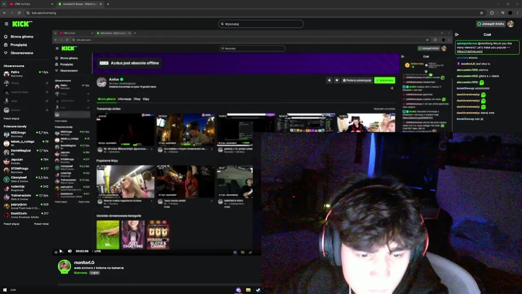
Task: Open followed channel Azdus in sidebar
Action: [26, 110]
